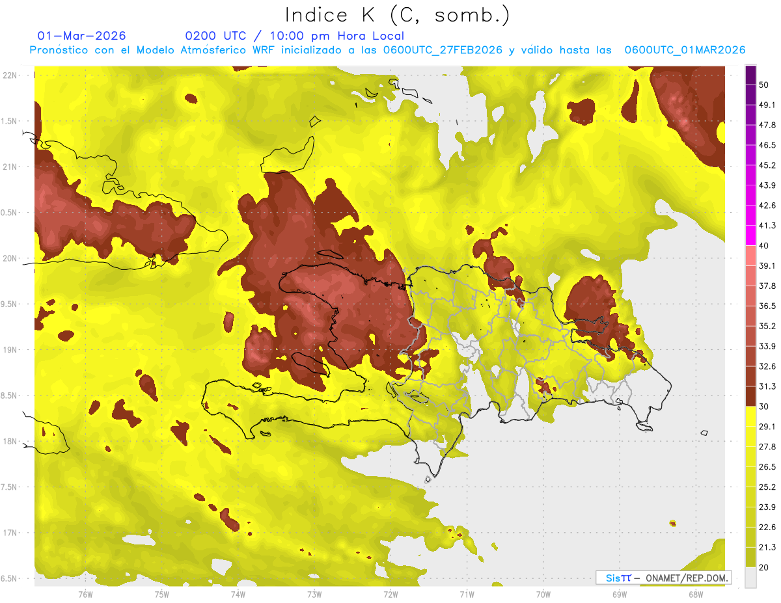Viewport: 781px width, 603px height.
Task: Click the "17N" latitude label
Action: click(x=10, y=533)
